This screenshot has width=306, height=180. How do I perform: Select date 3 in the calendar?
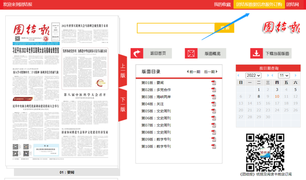pos(277,90)
